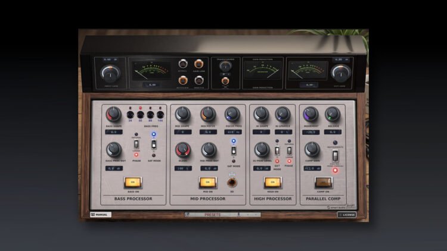Toggle the Comp On button
Screen dimensions: 447x251
(323, 183)
